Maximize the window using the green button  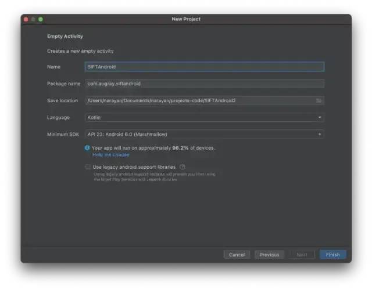click(x=41, y=19)
